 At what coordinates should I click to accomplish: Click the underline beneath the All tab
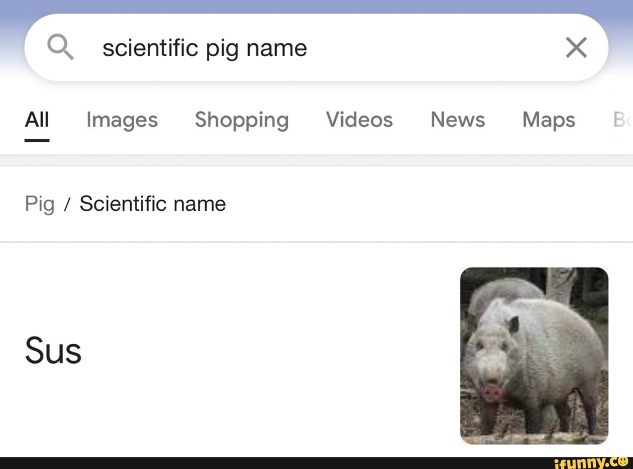click(x=37, y=141)
